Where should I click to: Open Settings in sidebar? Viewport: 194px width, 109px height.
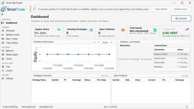tap(9, 78)
